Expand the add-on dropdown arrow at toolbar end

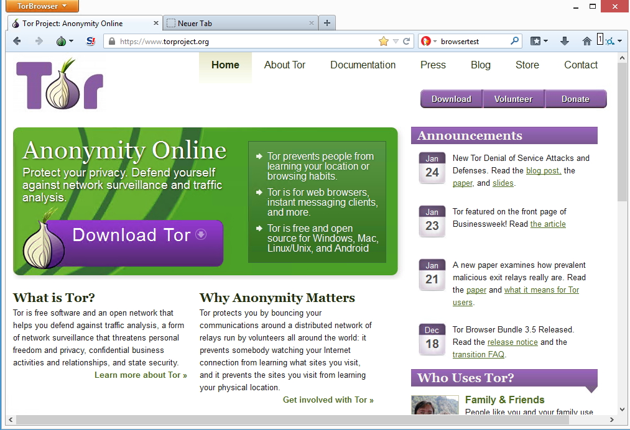(619, 41)
